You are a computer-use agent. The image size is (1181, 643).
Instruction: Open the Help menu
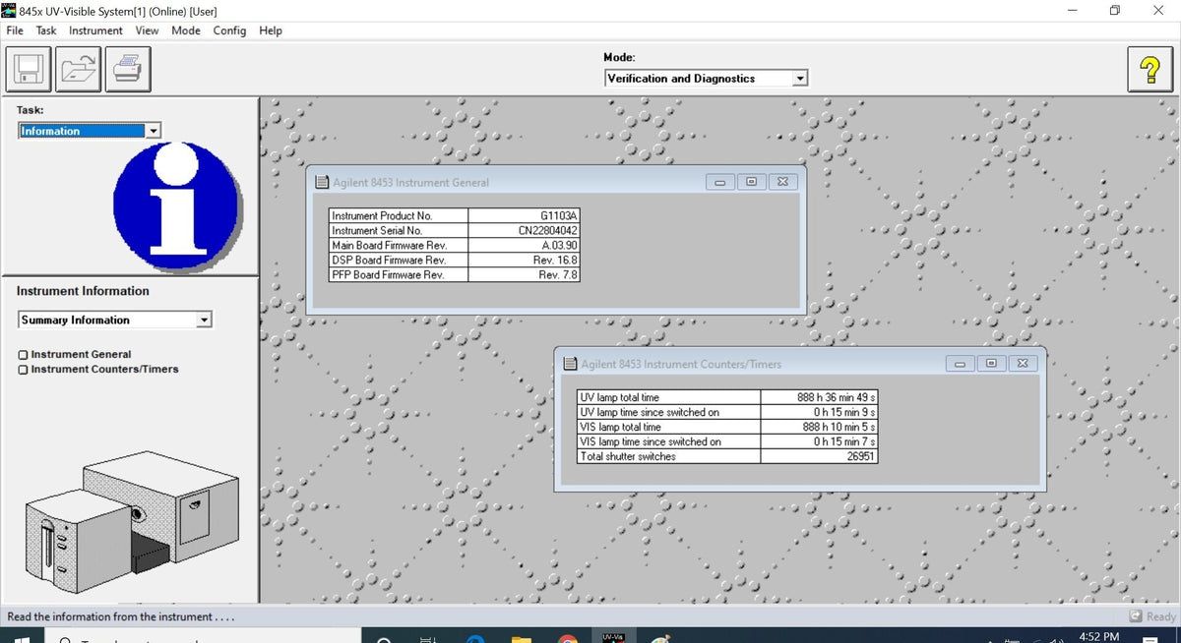coord(271,30)
